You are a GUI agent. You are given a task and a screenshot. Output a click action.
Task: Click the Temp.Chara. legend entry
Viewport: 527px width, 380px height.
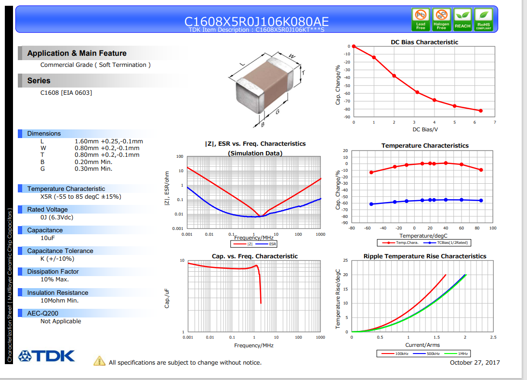pyautogui.click(x=400, y=242)
